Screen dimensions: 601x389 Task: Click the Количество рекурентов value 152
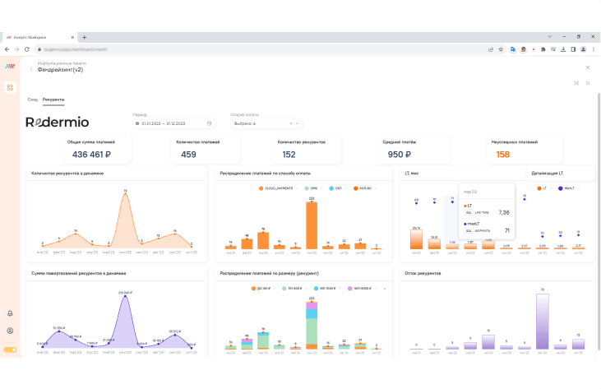tap(289, 155)
